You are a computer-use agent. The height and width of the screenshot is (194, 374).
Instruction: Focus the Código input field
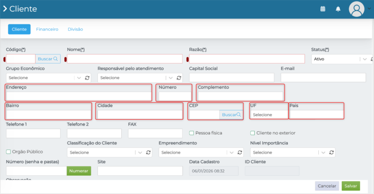tap(21, 59)
